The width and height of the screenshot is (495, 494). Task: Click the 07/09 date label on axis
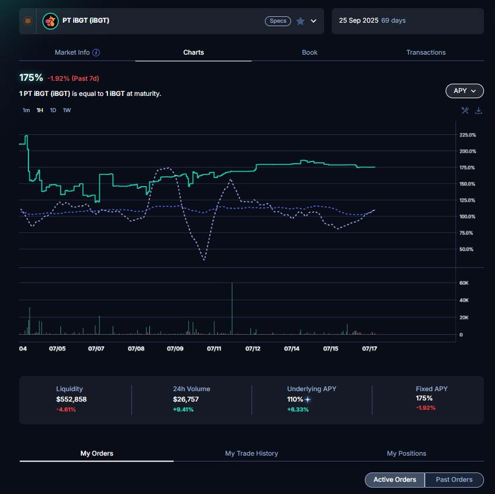point(175,349)
